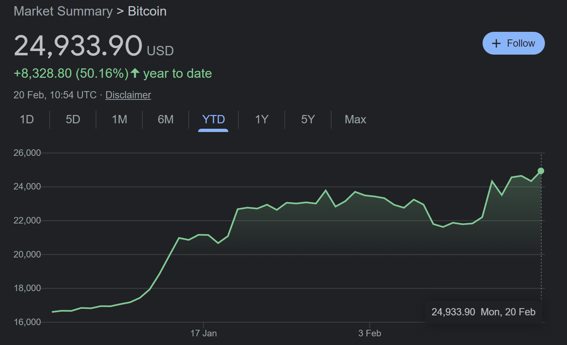
Task: Click the green endpoint dot on chart
Action: 541,171
